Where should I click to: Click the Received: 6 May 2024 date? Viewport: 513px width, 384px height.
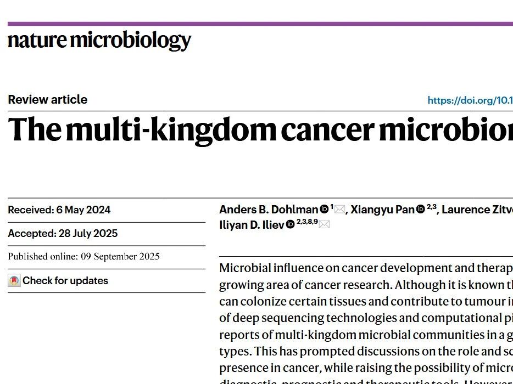[59, 210]
